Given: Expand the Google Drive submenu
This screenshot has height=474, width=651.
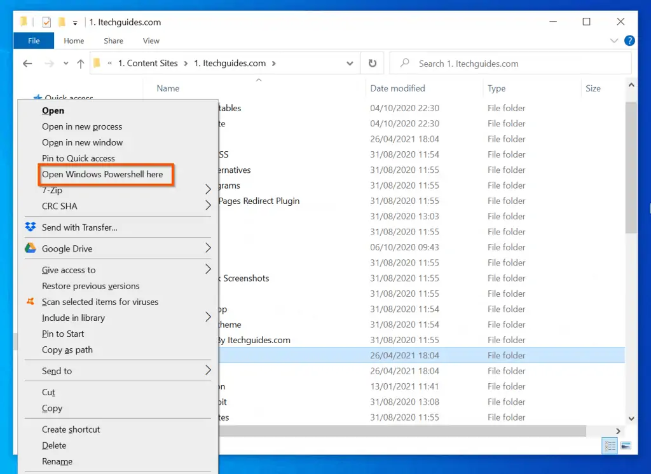Looking at the screenshot, I should tap(118, 248).
